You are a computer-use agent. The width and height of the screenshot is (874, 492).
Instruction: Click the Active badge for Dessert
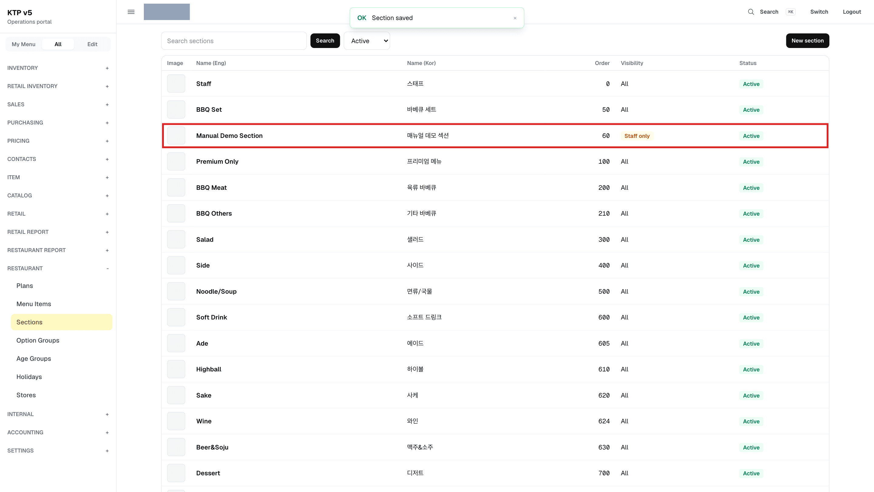751,473
